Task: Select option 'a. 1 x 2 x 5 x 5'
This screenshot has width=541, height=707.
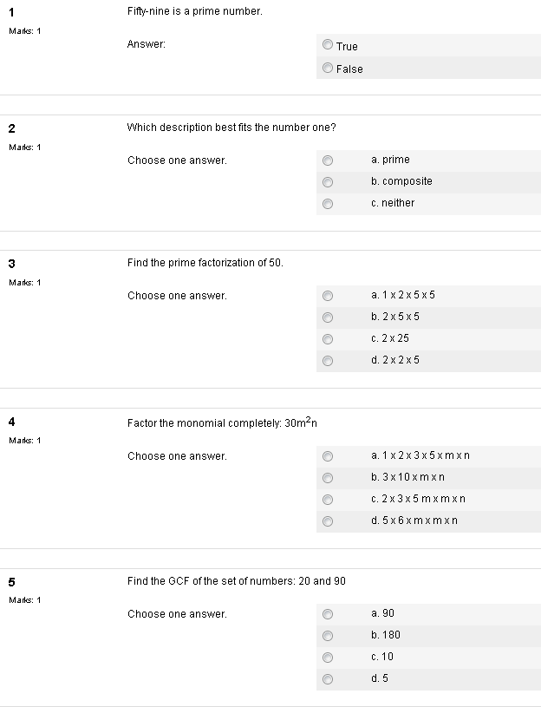Action: (x=328, y=295)
